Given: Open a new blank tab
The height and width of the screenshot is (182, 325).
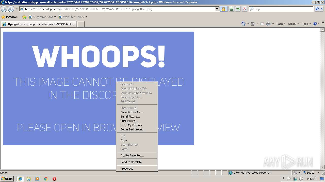Looking at the screenshot, I should [x=81, y=24].
